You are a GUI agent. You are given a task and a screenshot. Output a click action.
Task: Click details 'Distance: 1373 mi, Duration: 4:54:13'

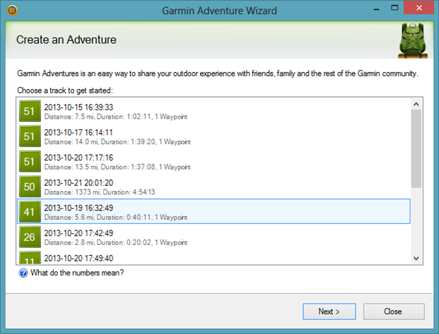coord(99,193)
